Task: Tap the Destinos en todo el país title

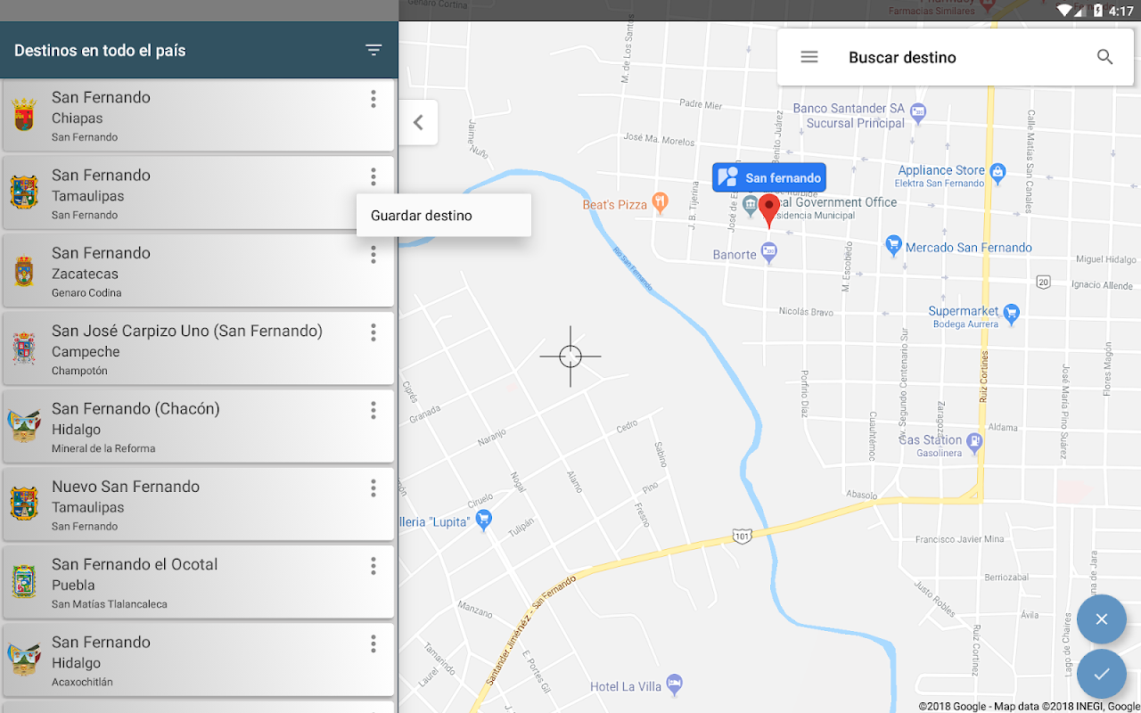Action: click(x=100, y=50)
